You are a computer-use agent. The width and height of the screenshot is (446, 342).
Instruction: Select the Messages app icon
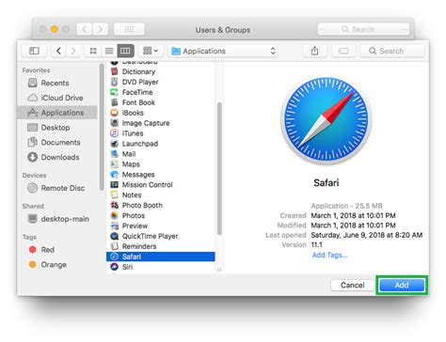115,175
